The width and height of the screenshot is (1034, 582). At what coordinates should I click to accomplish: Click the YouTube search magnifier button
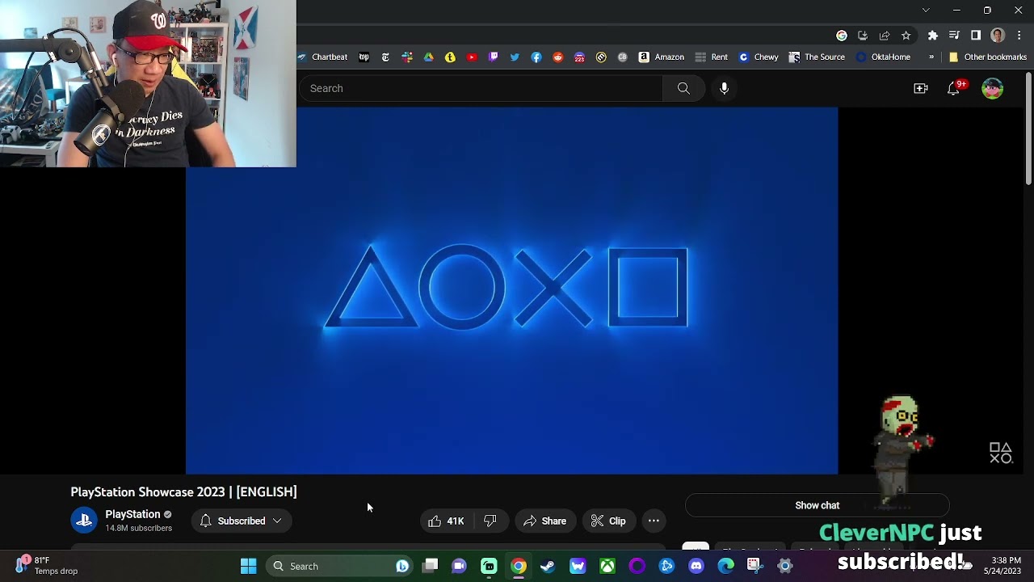[683, 88]
